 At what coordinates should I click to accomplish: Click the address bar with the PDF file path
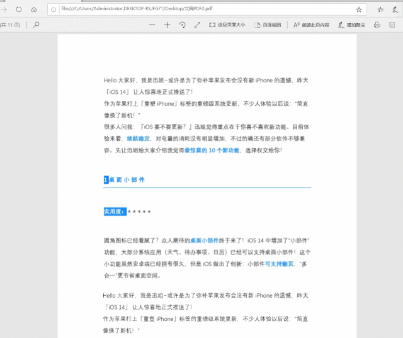tap(207, 9)
